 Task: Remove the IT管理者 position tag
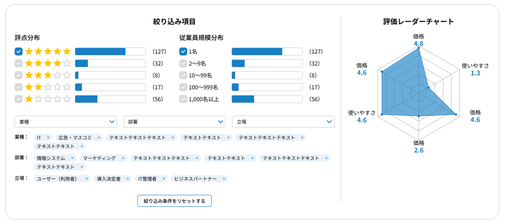coord(164,179)
